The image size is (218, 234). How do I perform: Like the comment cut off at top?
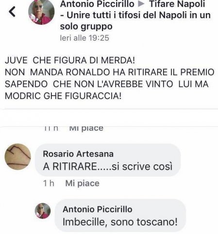(86, 128)
